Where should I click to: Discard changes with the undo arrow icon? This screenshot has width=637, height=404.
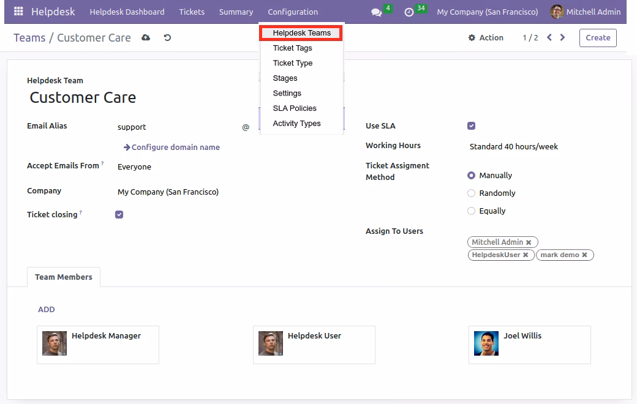pos(167,38)
